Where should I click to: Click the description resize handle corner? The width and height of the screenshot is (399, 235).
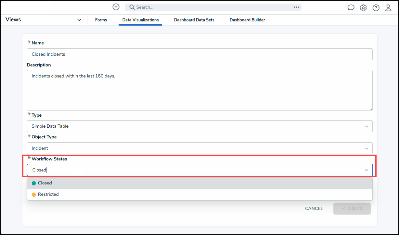371,108
